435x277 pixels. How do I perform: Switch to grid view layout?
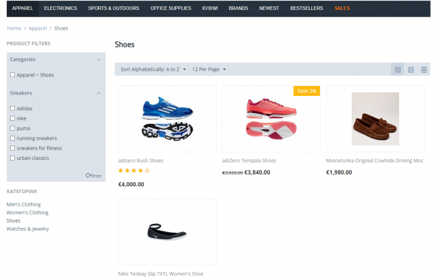[x=398, y=70]
